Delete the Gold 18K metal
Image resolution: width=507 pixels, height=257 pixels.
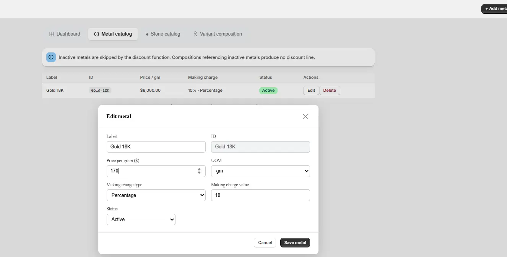[x=330, y=91]
